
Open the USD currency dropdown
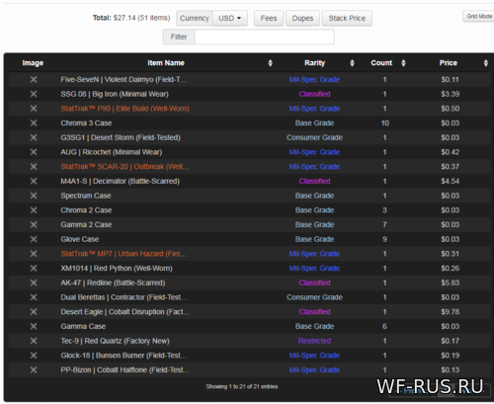click(x=230, y=18)
